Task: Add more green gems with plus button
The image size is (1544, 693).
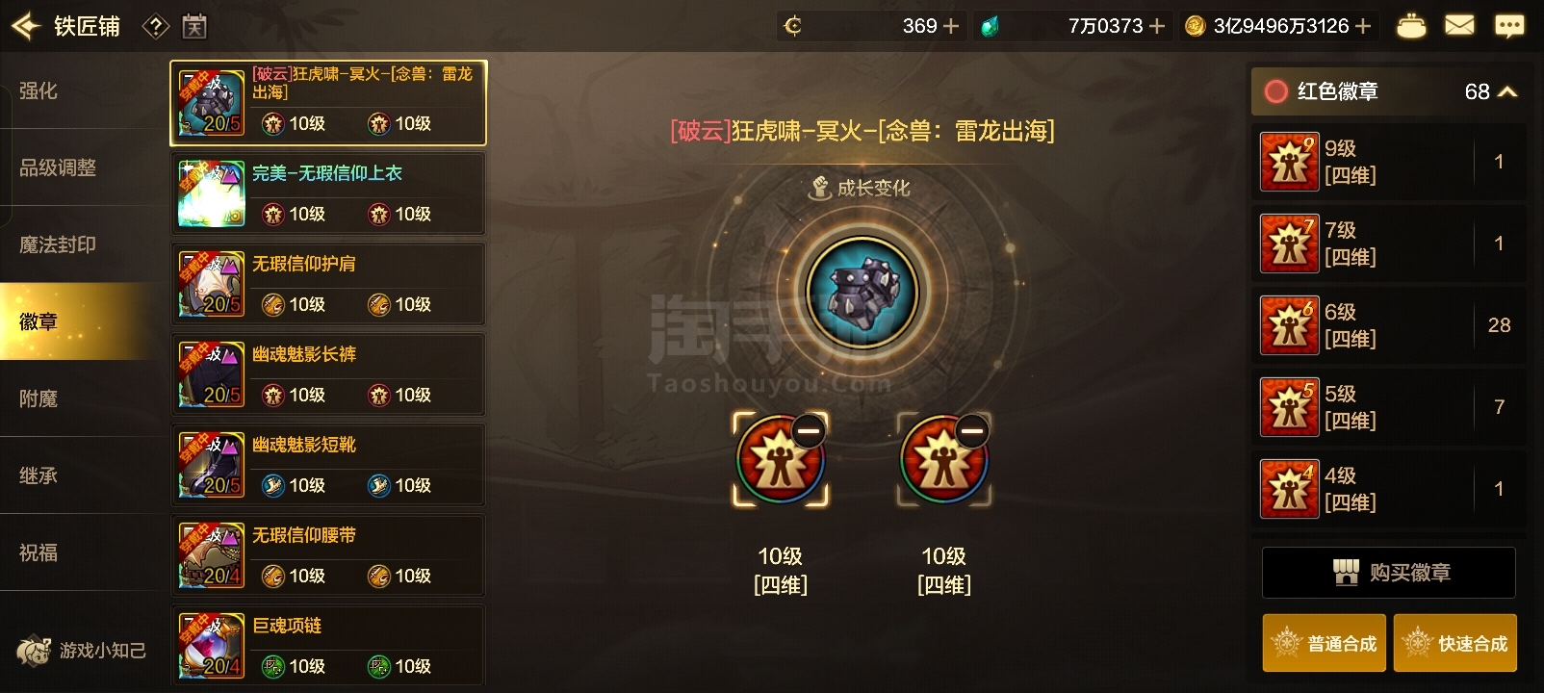Action: tap(1157, 26)
